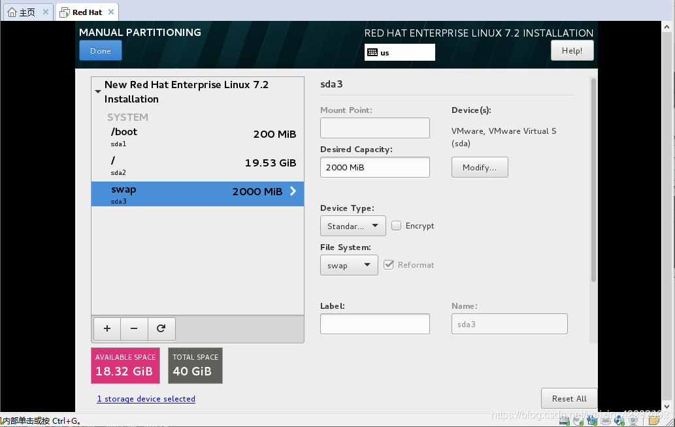Click the Name field showing sda3
The height and width of the screenshot is (427, 675).
coord(509,324)
